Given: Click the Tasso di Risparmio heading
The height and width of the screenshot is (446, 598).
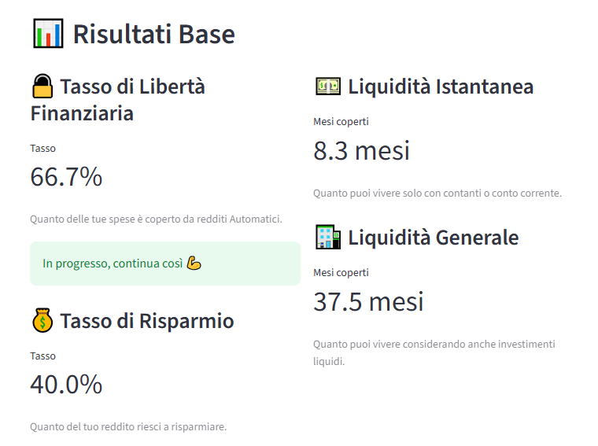Looking at the screenshot, I should (x=146, y=321).
